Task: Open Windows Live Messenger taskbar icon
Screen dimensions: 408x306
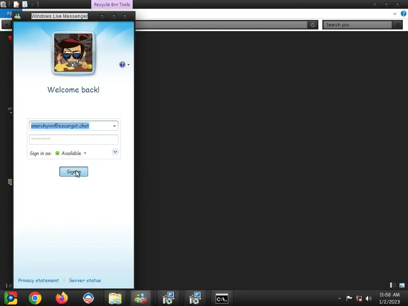Action: [141, 298]
